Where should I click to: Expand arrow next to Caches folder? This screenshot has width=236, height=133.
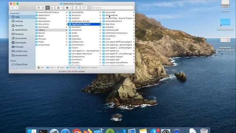click(x=100, y=36)
